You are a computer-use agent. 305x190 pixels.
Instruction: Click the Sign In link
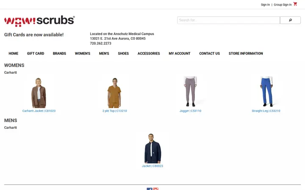click(x=265, y=5)
